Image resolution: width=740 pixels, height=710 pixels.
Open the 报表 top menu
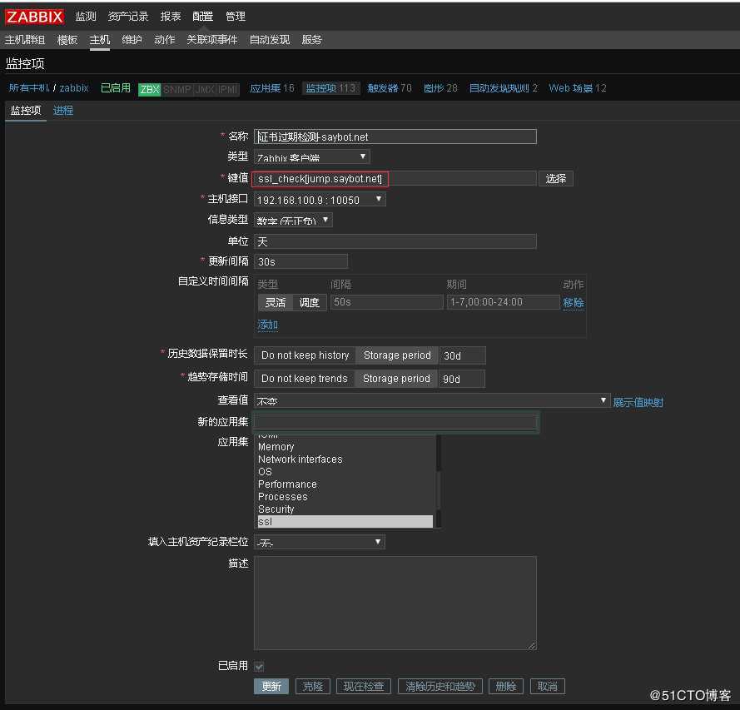pos(171,17)
